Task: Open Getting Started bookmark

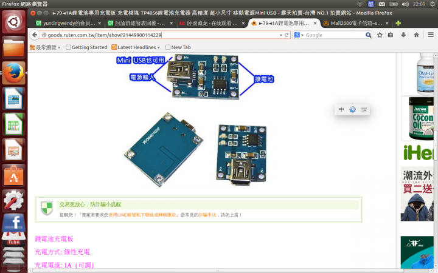Action: 86,47
